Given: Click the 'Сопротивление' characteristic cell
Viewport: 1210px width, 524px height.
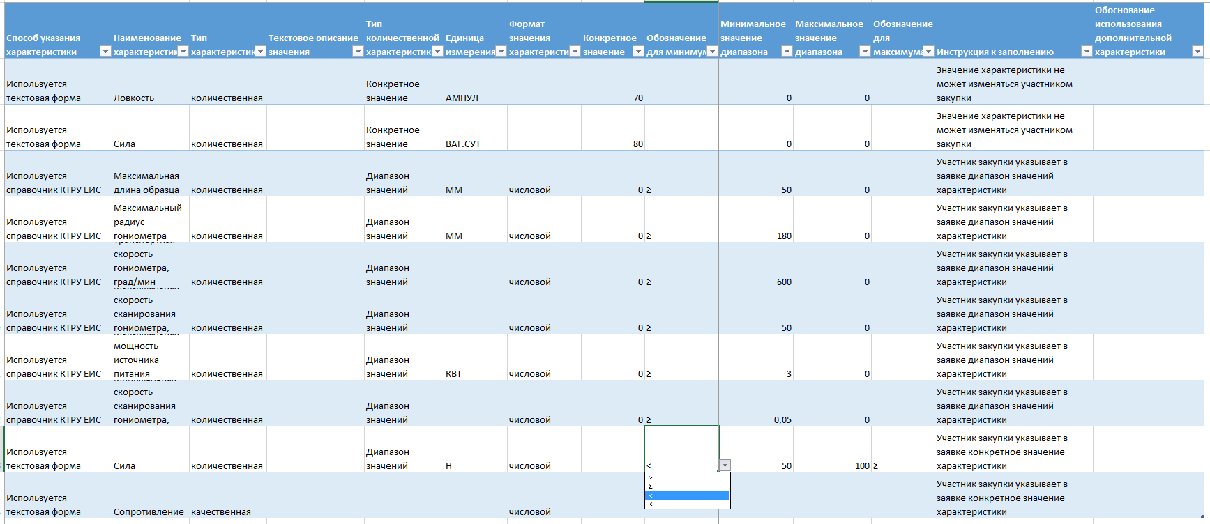Looking at the screenshot, I should point(150,511).
